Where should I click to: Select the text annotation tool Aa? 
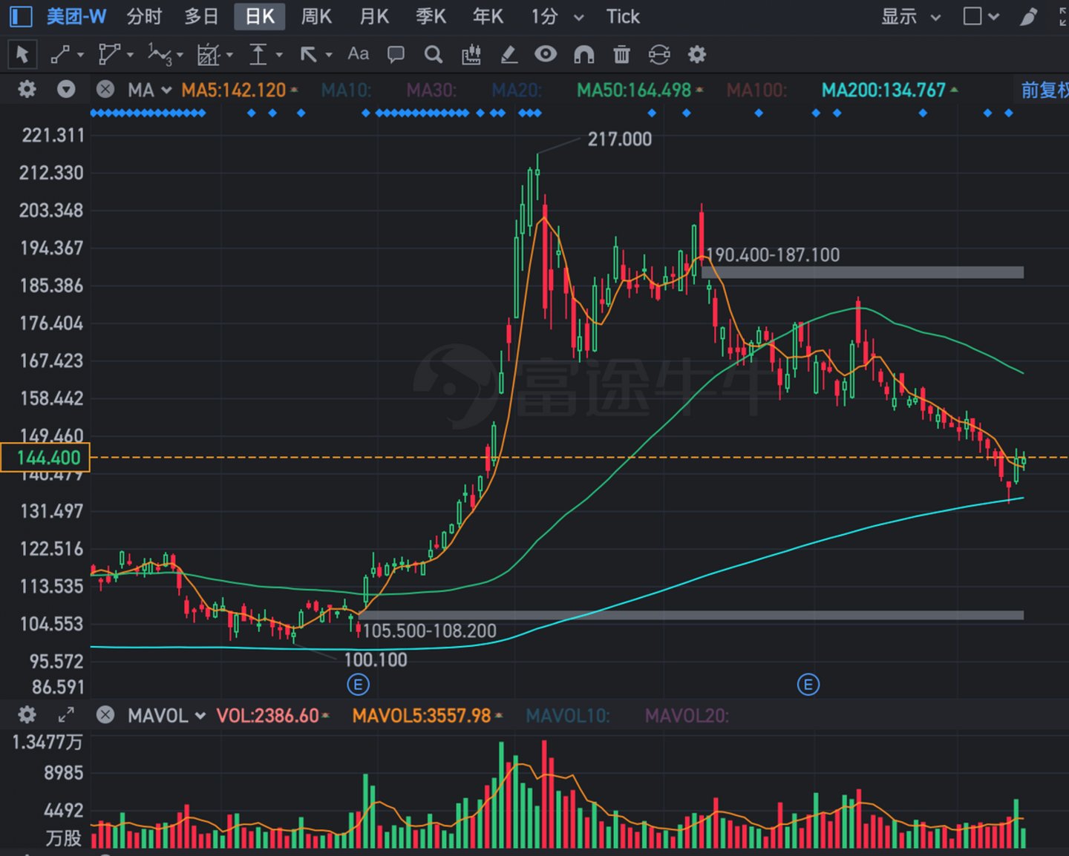pos(358,54)
